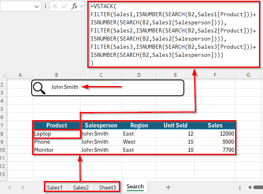Select John Smith in the Monitor row

pos(101,150)
